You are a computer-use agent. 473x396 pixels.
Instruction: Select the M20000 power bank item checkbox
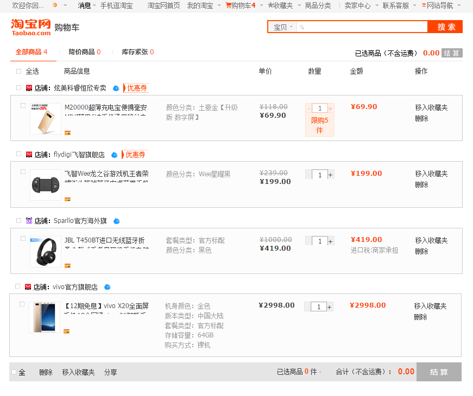click(x=23, y=105)
